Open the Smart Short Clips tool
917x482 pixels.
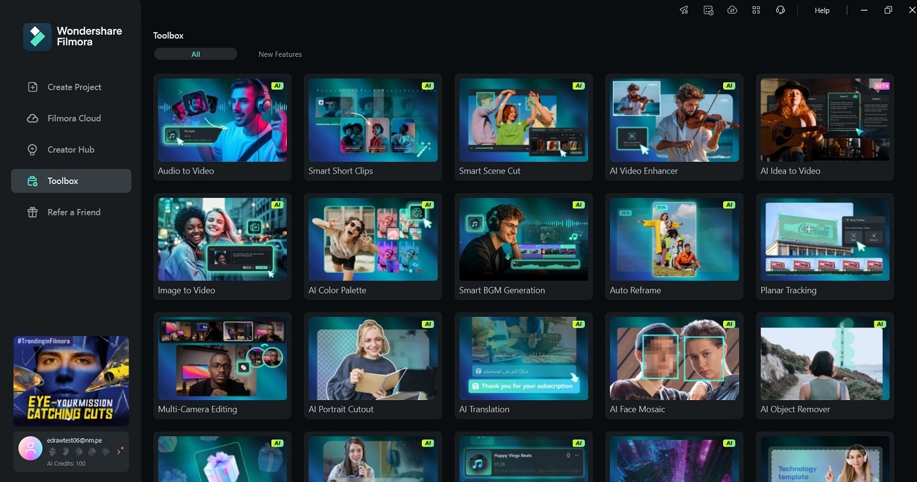pyautogui.click(x=373, y=128)
